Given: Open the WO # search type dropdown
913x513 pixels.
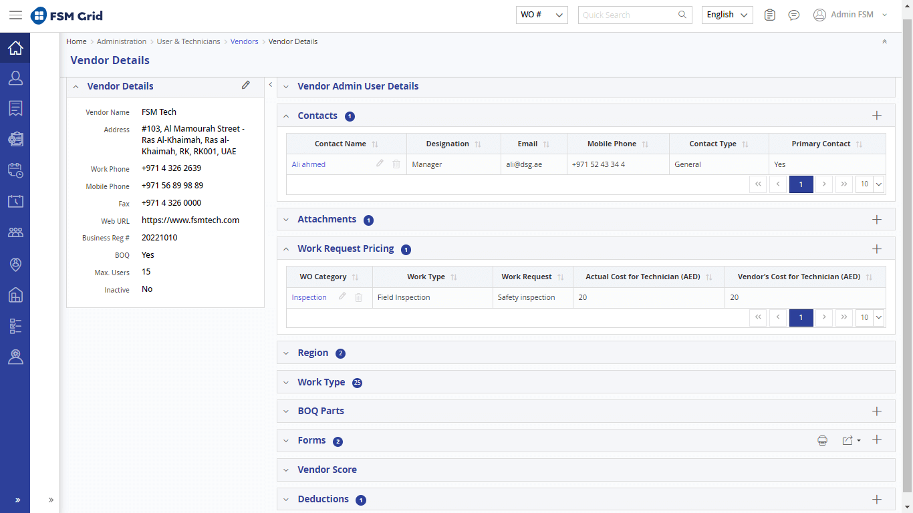Looking at the screenshot, I should 541,15.
